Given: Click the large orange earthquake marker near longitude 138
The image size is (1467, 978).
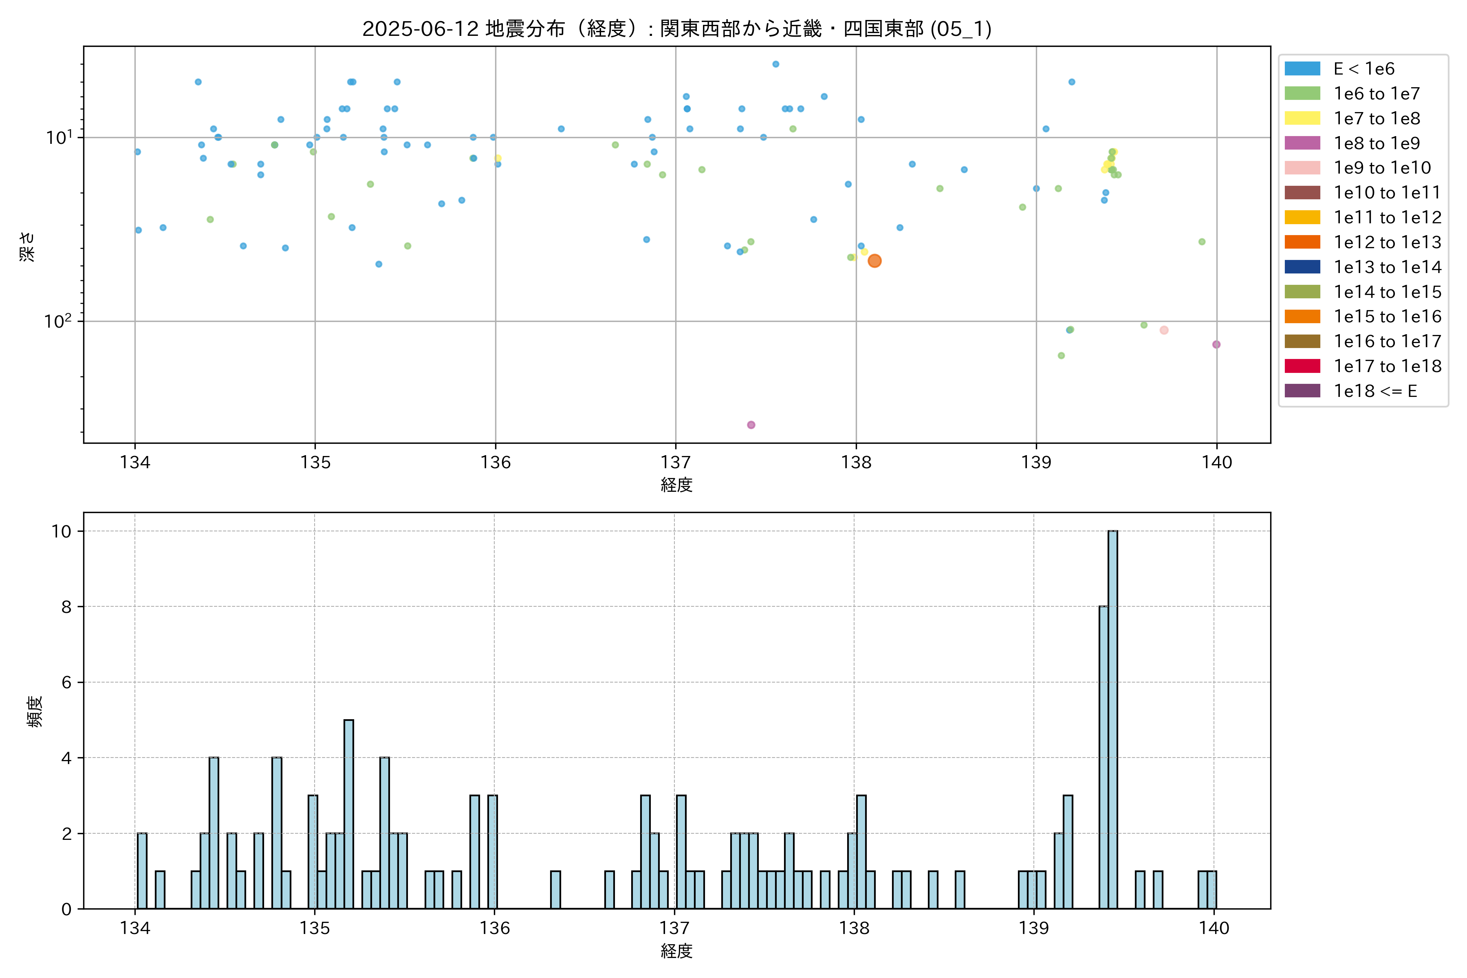Looking at the screenshot, I should tap(874, 261).
